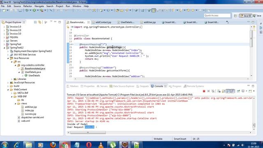Click the Quick Access search field
The width and height of the screenshot is (263, 148).
(217, 16)
